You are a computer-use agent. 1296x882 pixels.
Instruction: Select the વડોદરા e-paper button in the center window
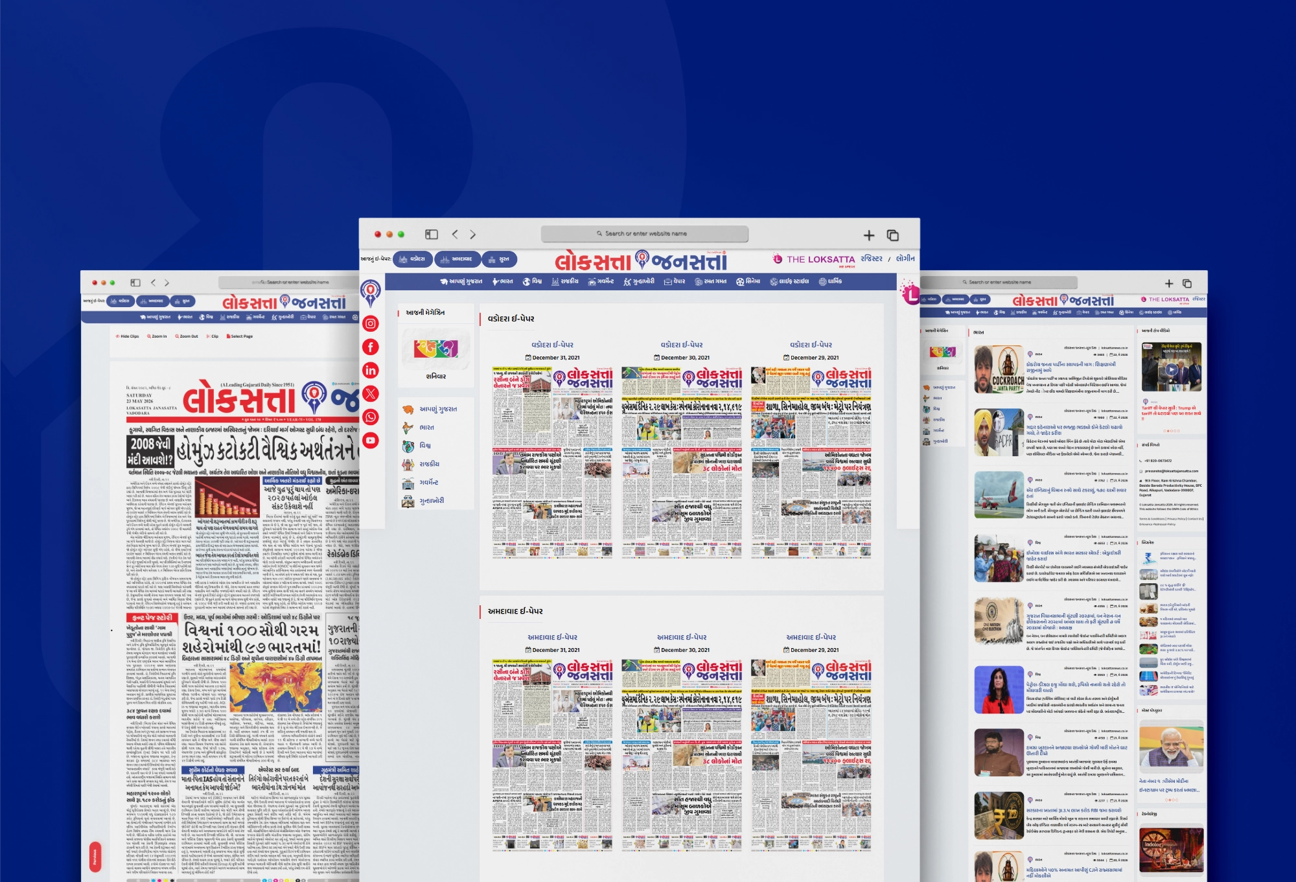[x=413, y=259]
